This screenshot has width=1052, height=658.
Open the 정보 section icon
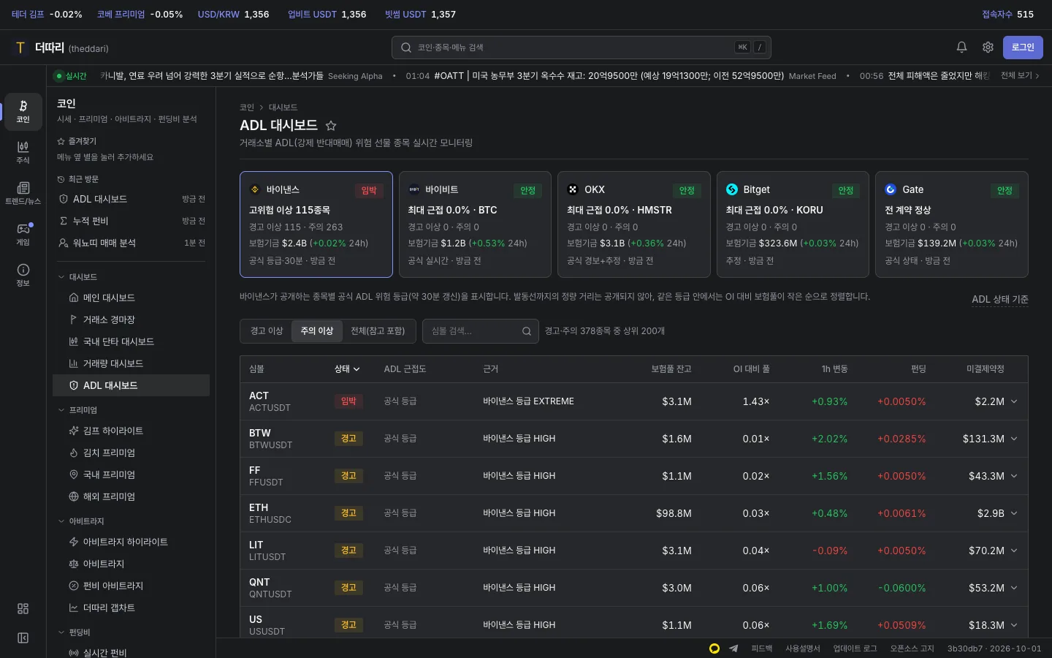[23, 276]
